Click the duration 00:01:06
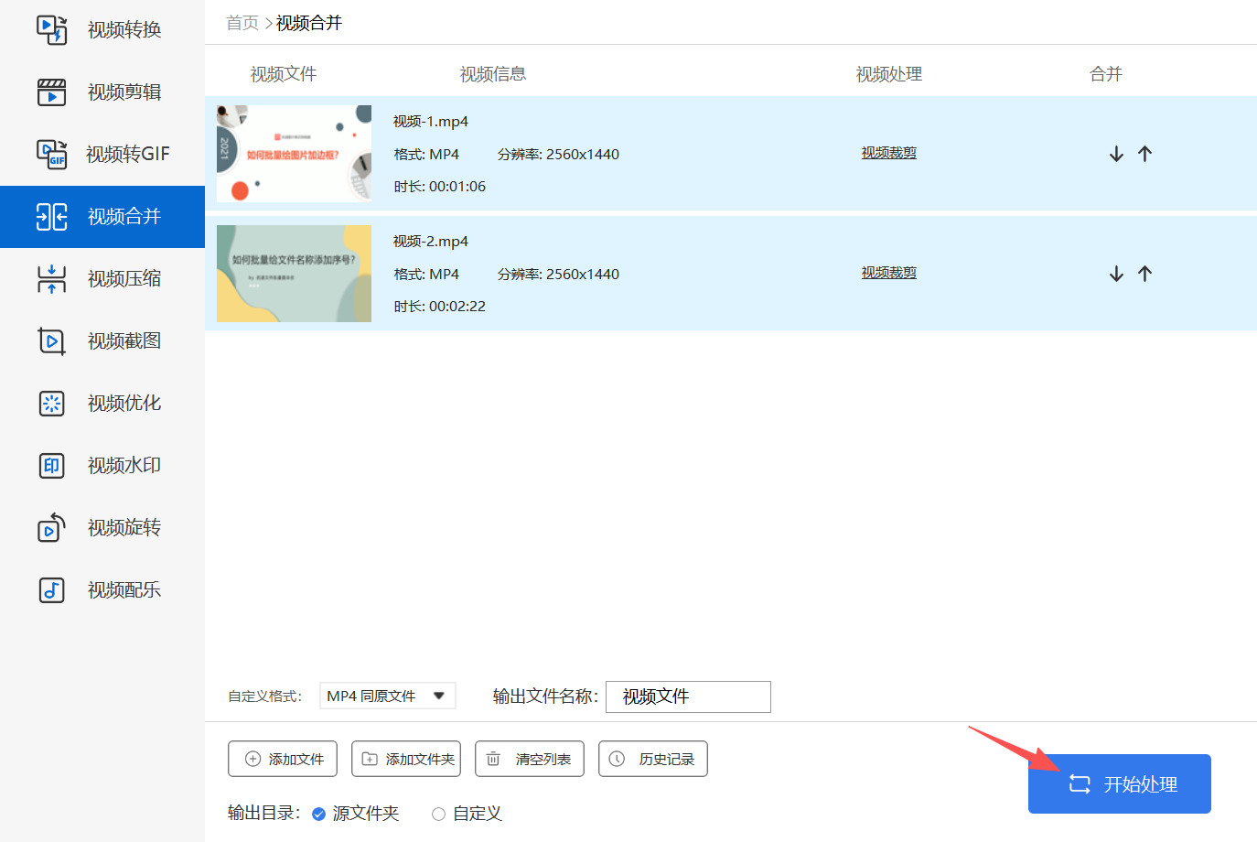Viewport: 1257px width, 842px height. [457, 187]
